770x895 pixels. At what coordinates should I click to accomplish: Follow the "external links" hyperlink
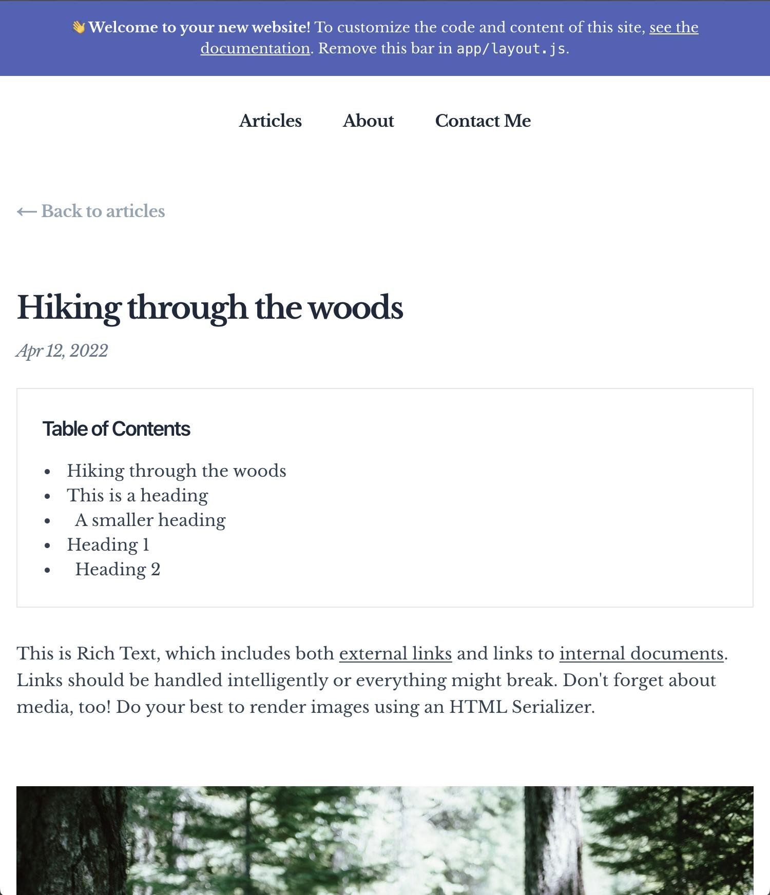395,654
